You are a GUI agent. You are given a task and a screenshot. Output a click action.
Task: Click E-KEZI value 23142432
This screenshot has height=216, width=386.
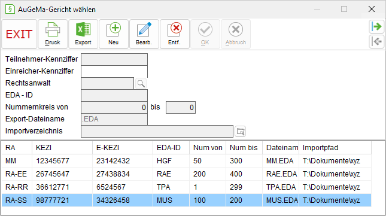113,161
